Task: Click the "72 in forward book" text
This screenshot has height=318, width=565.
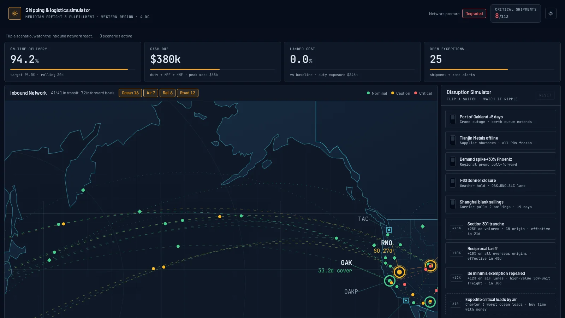Action: click(x=98, y=93)
